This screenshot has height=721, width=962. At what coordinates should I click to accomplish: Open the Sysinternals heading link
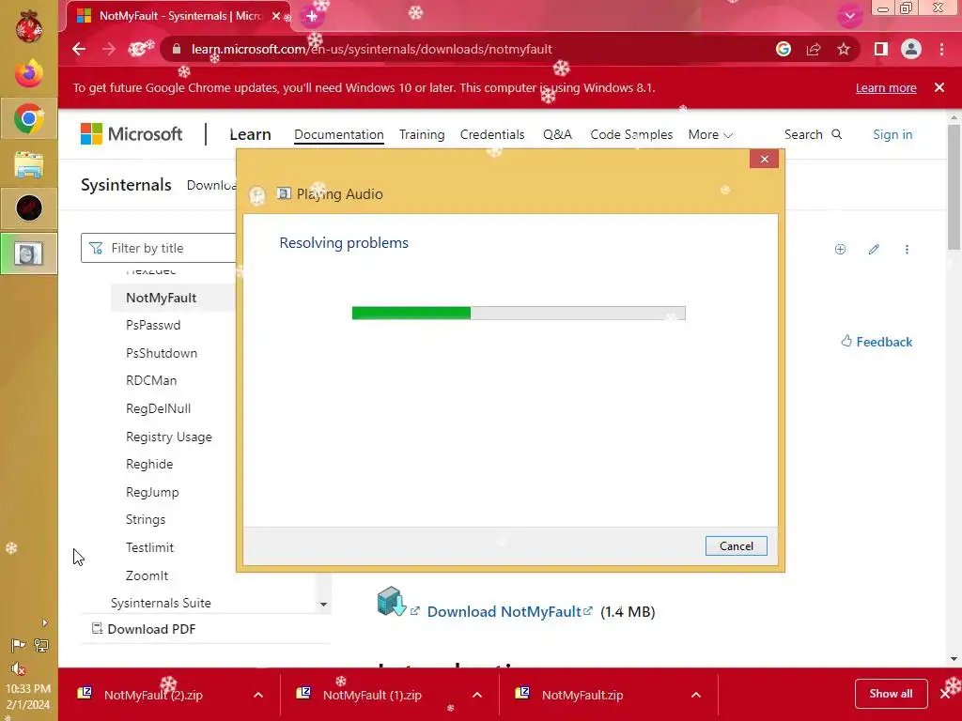[x=126, y=185]
